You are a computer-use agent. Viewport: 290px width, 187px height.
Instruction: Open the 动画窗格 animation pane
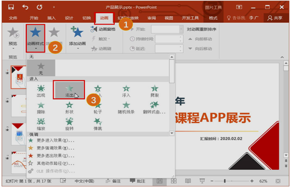103,29
